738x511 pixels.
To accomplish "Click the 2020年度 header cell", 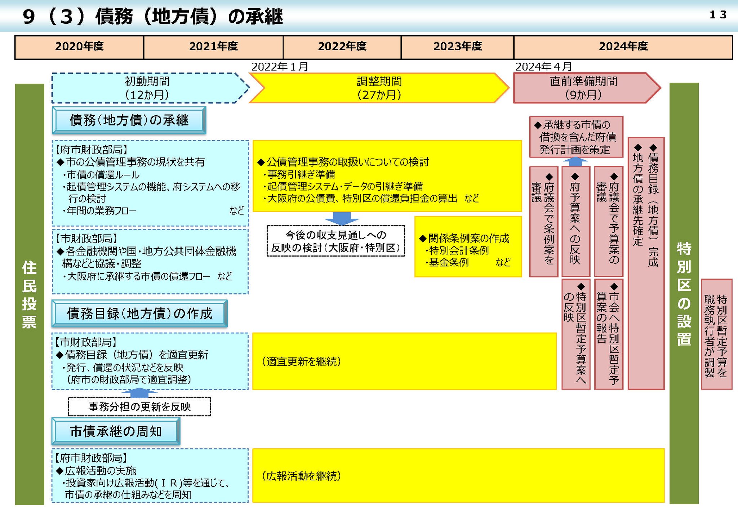I will [x=79, y=47].
